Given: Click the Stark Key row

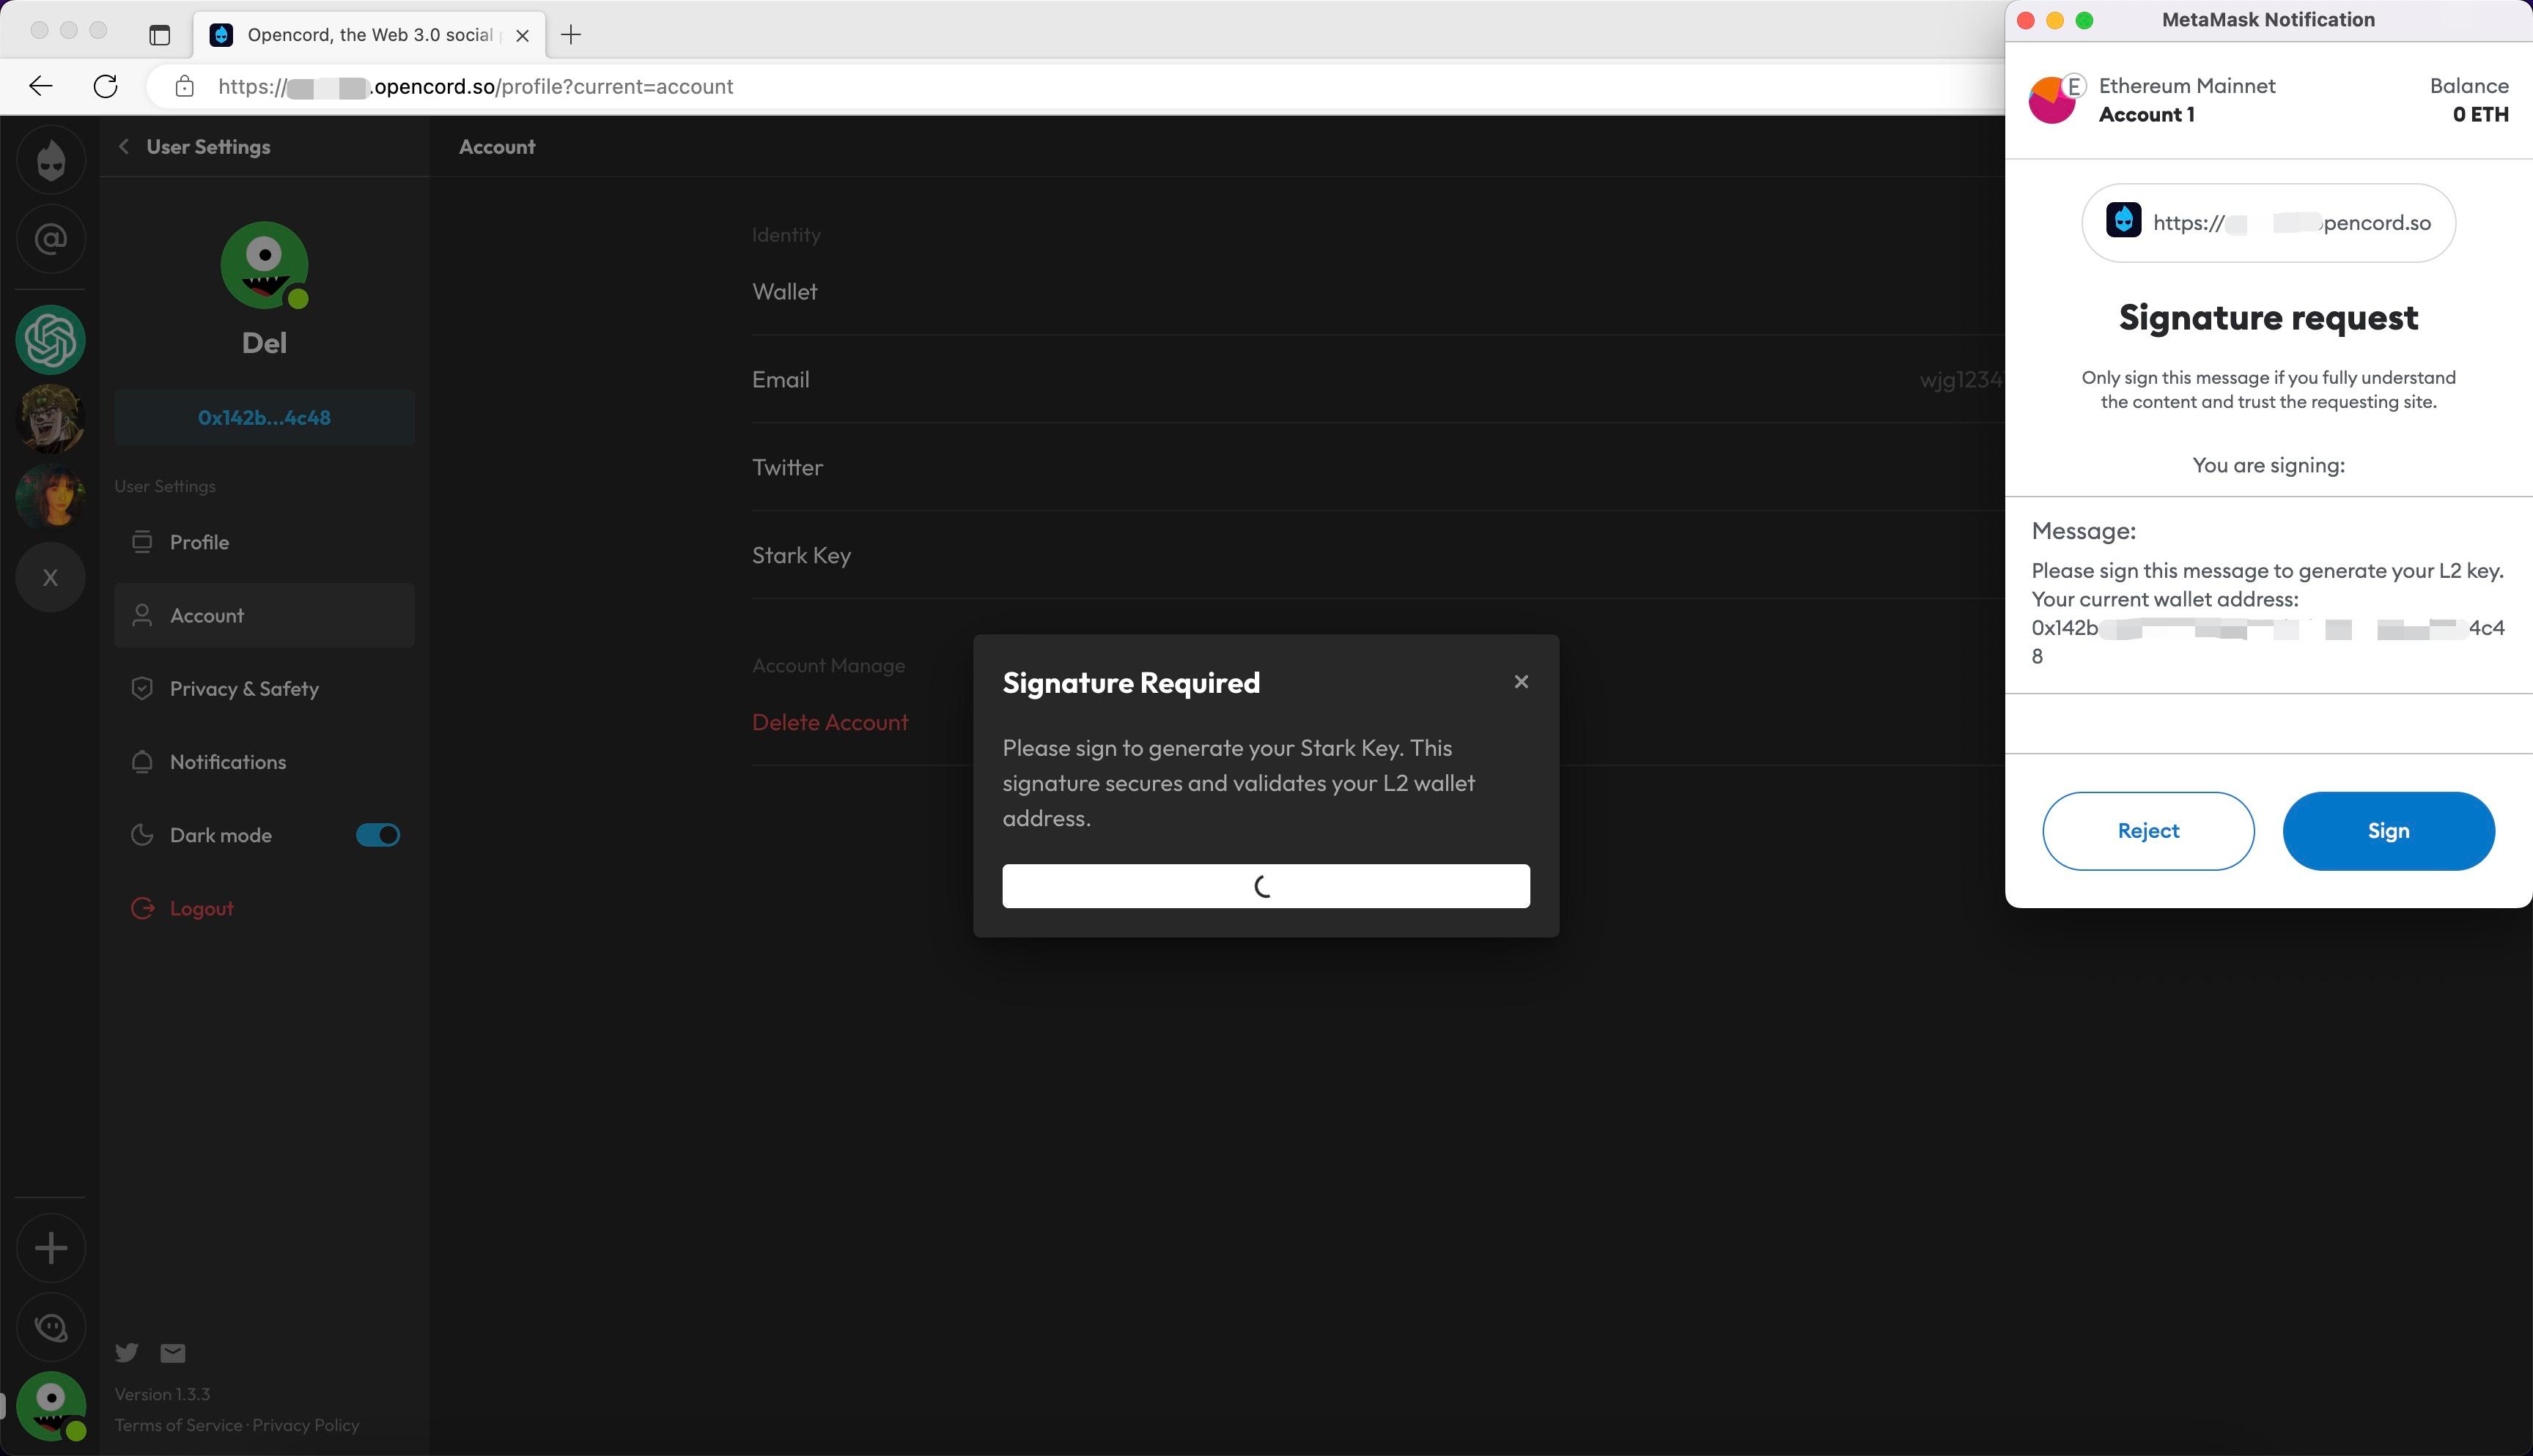Looking at the screenshot, I should 1378,556.
